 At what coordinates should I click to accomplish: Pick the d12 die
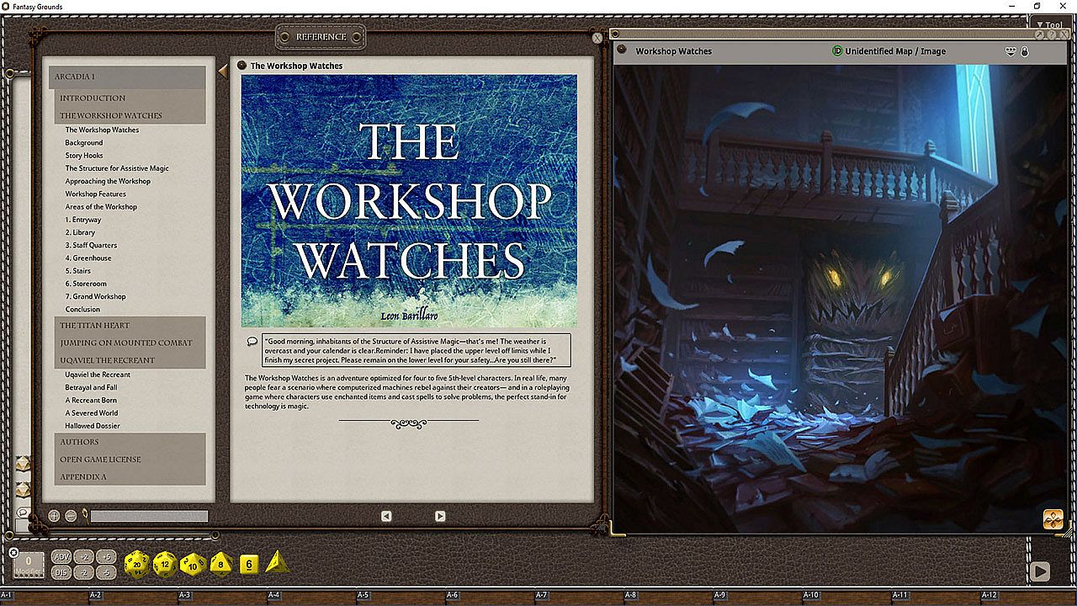click(165, 564)
